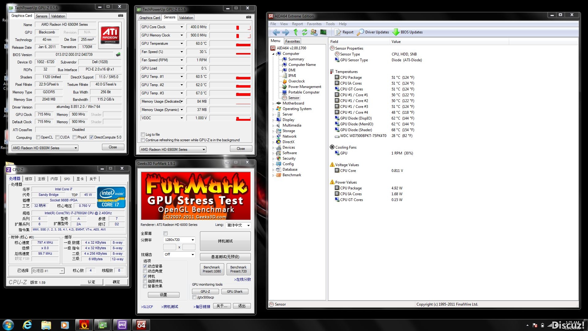Launch GPU Shark from FurMark
Image resolution: width=588 pixels, height=331 pixels.
pyautogui.click(x=235, y=291)
